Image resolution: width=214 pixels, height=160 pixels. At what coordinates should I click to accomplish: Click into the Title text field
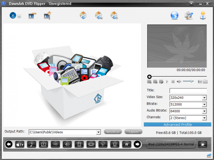(188, 91)
